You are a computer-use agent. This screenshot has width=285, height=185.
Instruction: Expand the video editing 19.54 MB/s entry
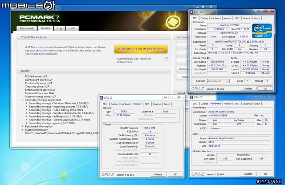click(x=27, y=110)
